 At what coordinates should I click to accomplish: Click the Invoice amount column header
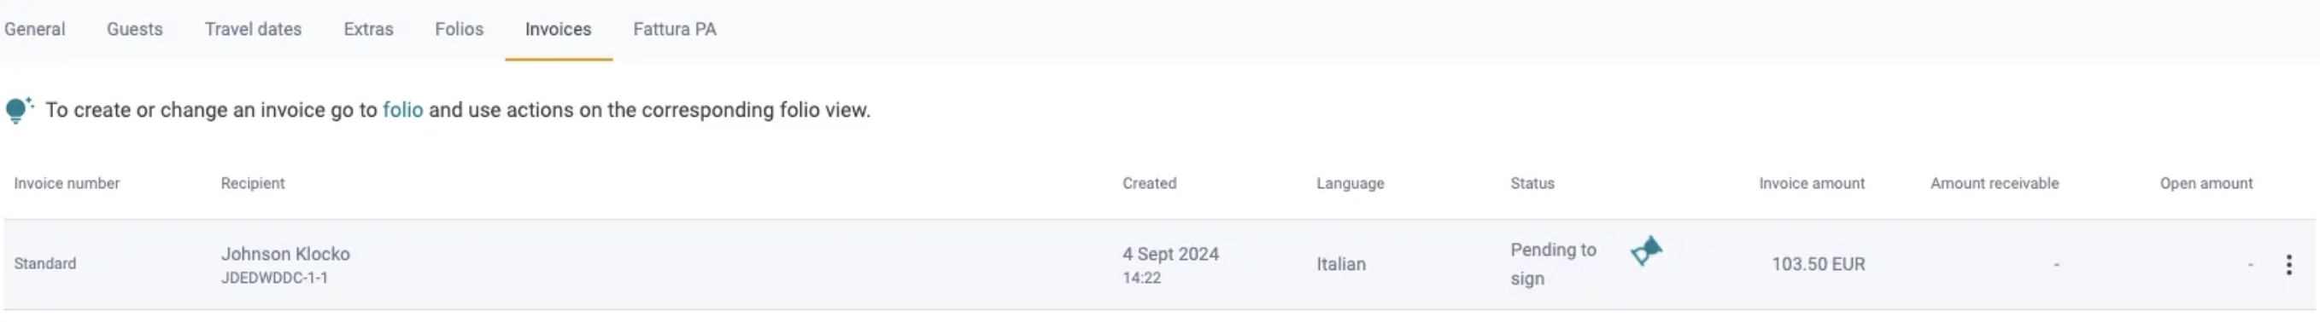pyautogui.click(x=1812, y=183)
